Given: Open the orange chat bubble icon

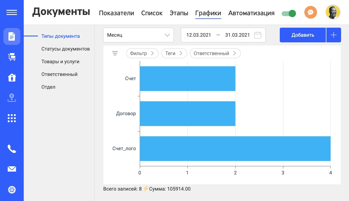Looking at the screenshot, I should 311,12.
